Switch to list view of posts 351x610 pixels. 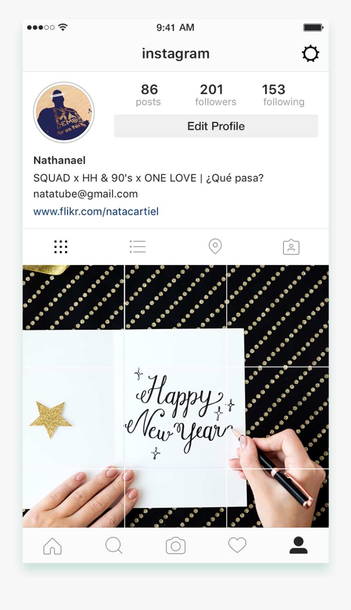click(138, 247)
